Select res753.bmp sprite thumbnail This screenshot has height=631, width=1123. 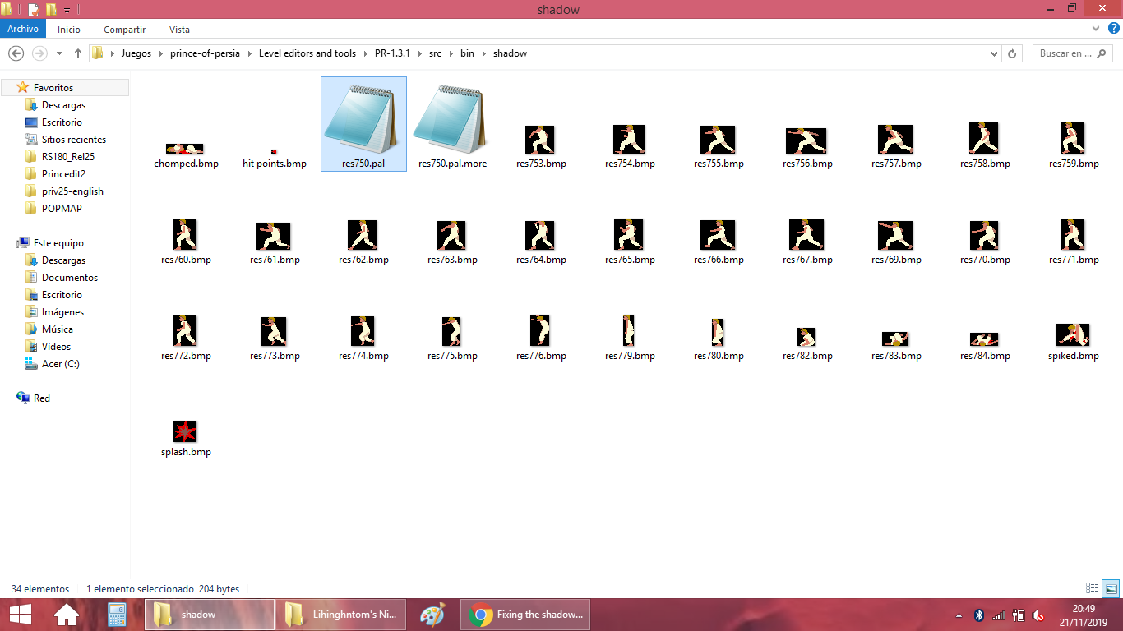click(x=540, y=140)
